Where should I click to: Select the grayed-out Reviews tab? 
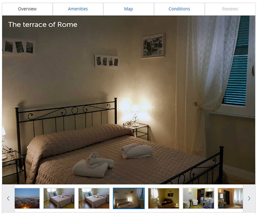pyautogui.click(x=230, y=9)
